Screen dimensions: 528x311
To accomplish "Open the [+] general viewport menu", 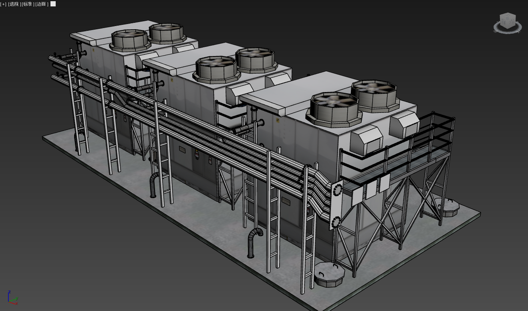I will click(3, 4).
